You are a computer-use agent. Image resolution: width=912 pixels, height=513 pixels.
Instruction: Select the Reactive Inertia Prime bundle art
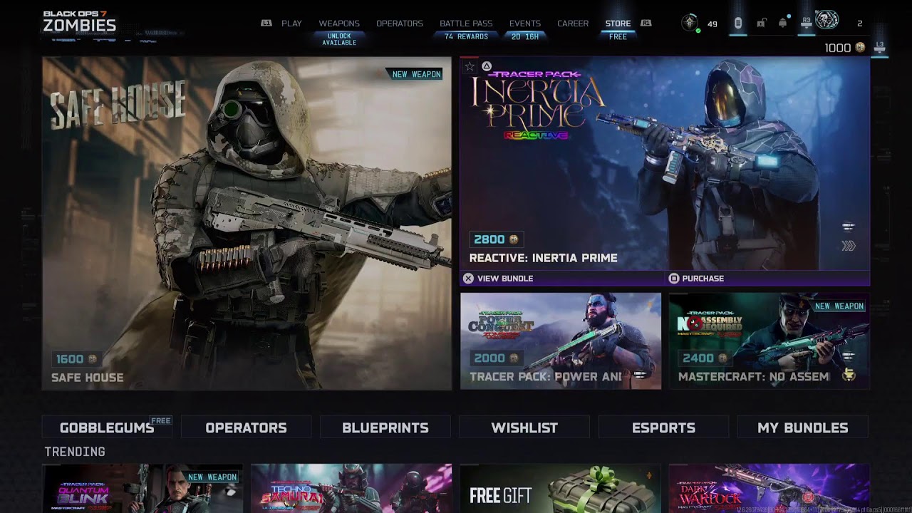point(665,163)
